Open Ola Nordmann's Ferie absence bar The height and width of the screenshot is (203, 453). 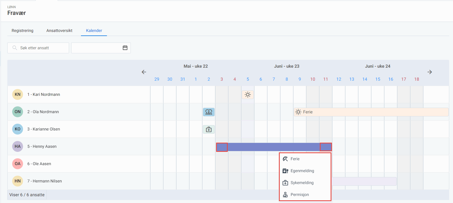tap(371, 112)
